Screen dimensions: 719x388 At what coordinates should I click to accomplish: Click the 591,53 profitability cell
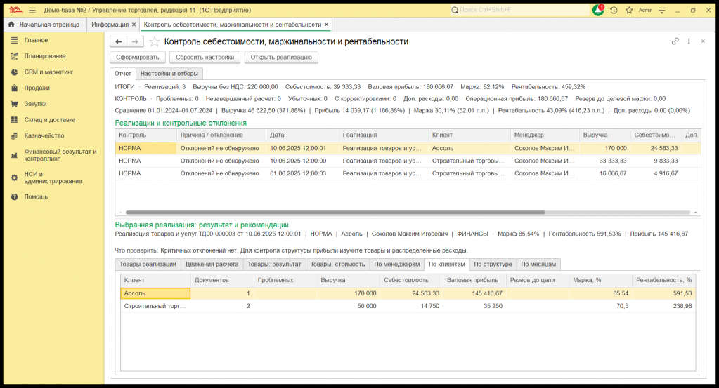[x=663, y=293]
